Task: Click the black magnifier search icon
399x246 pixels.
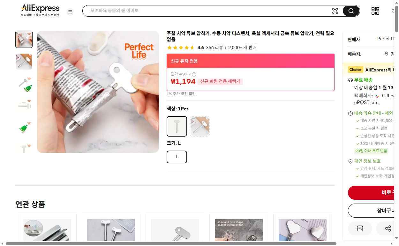Action: (x=351, y=11)
